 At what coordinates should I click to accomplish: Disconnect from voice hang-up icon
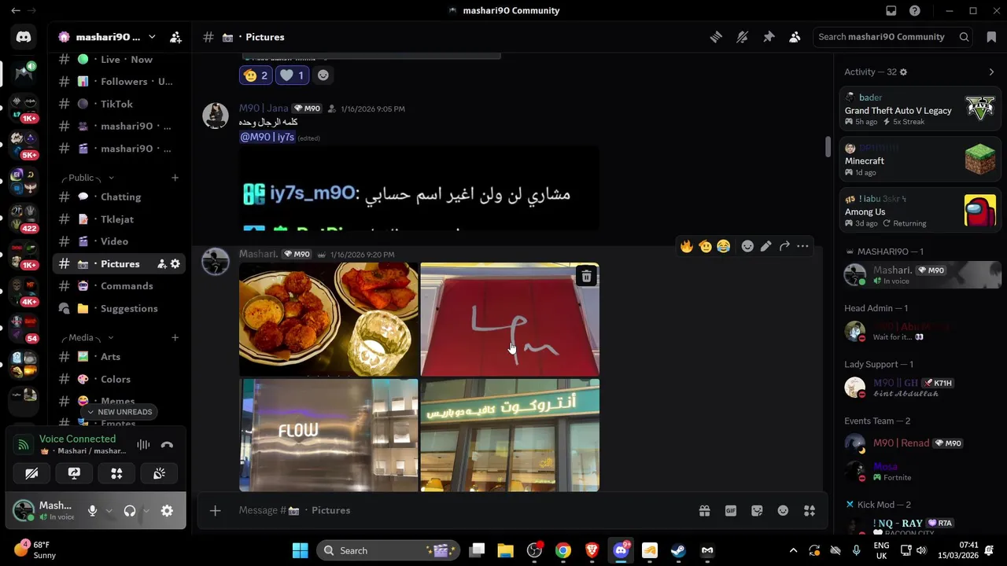167,445
